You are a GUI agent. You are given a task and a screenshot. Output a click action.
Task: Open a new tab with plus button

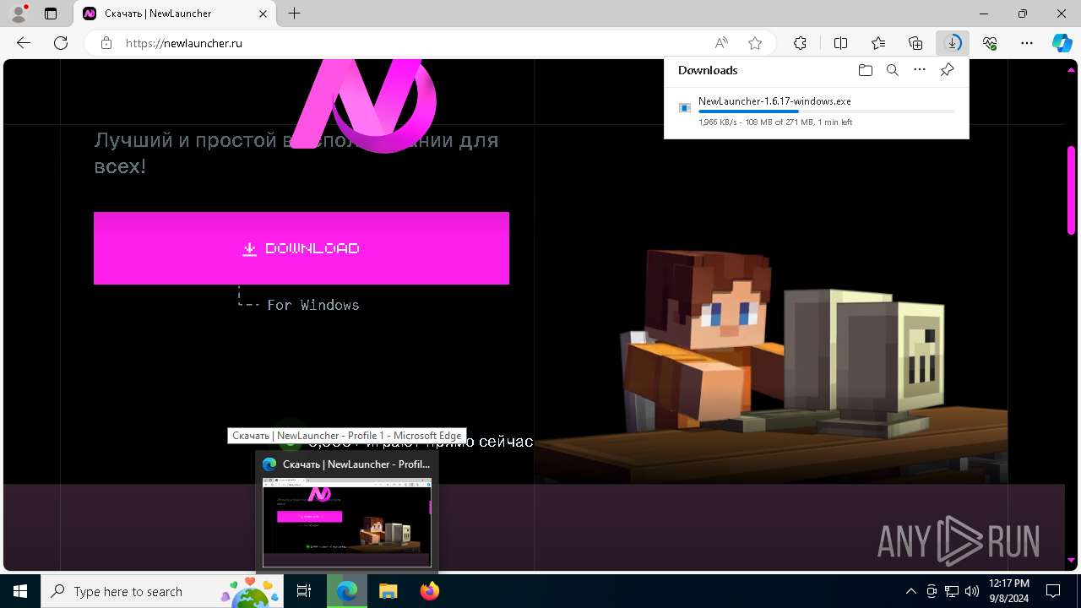point(294,14)
